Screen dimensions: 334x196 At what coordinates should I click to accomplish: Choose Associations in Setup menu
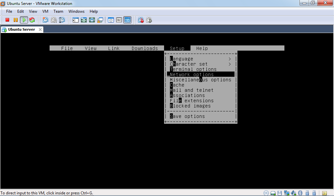[201, 95]
